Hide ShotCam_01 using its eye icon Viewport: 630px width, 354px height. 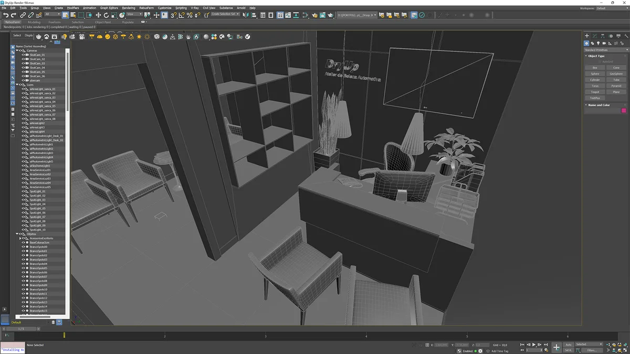23,55
